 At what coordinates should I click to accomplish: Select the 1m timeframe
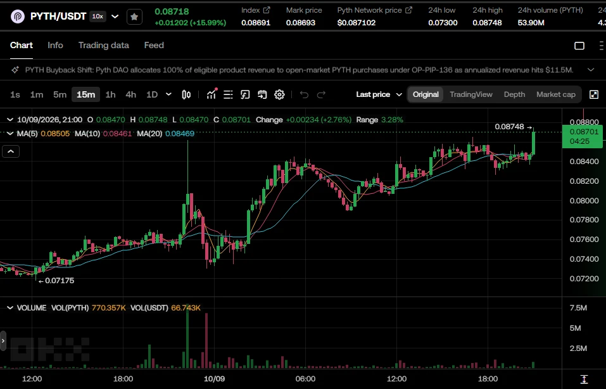pyautogui.click(x=37, y=94)
